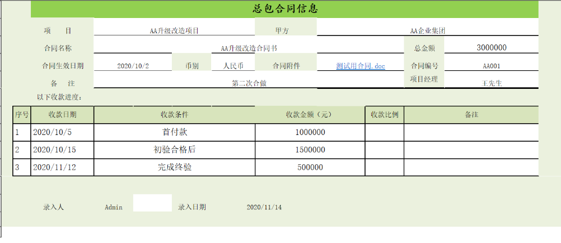Click the 初验合格后 condition cell
Image resolution: width=561 pixels, height=243 pixels.
[x=175, y=150]
